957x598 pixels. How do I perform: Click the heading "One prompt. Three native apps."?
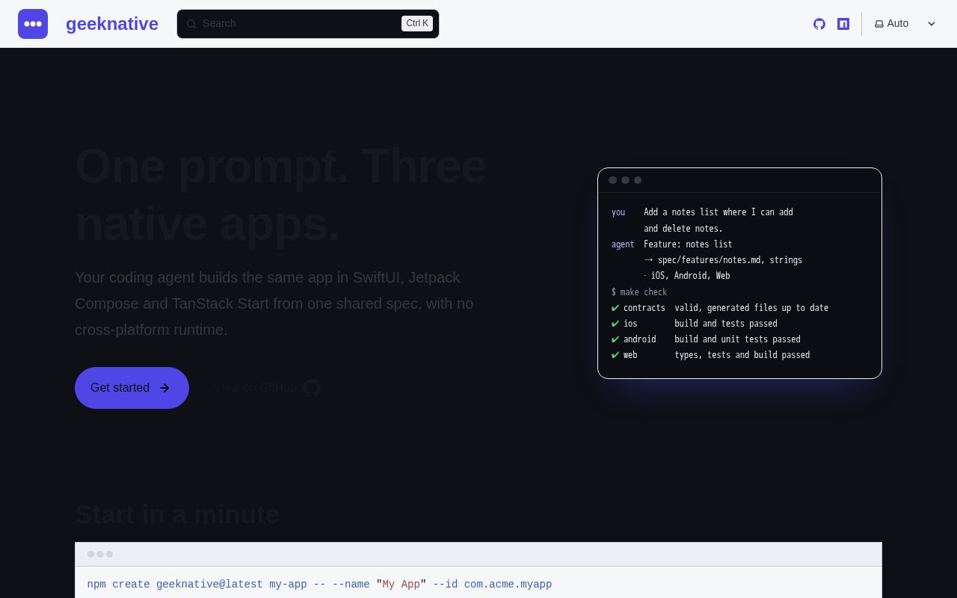(x=281, y=194)
